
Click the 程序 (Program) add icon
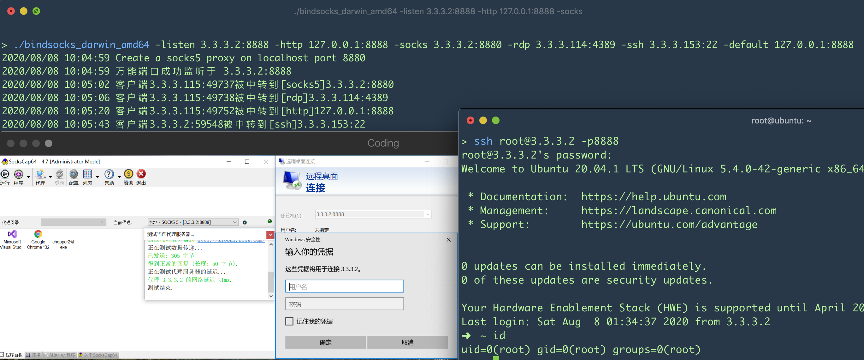(x=18, y=174)
